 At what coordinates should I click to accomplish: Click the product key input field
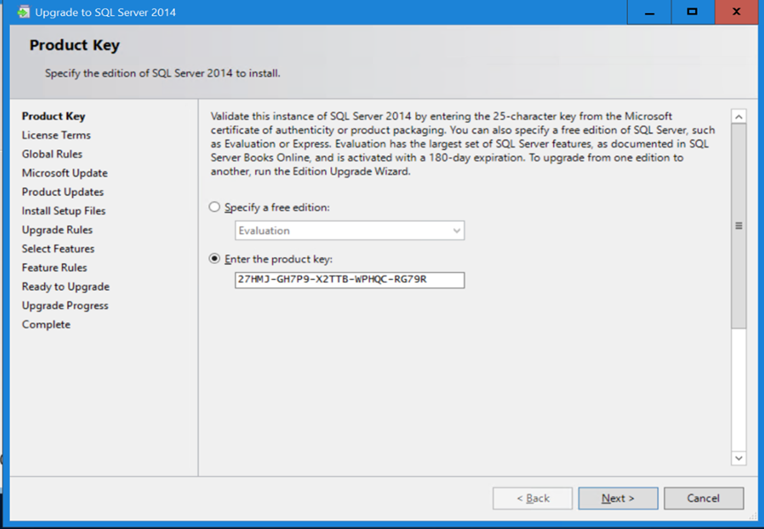(x=350, y=280)
